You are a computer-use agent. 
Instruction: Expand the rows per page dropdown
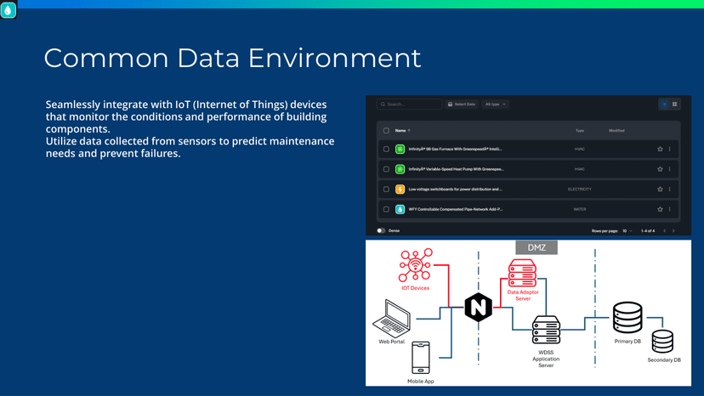pyautogui.click(x=627, y=230)
